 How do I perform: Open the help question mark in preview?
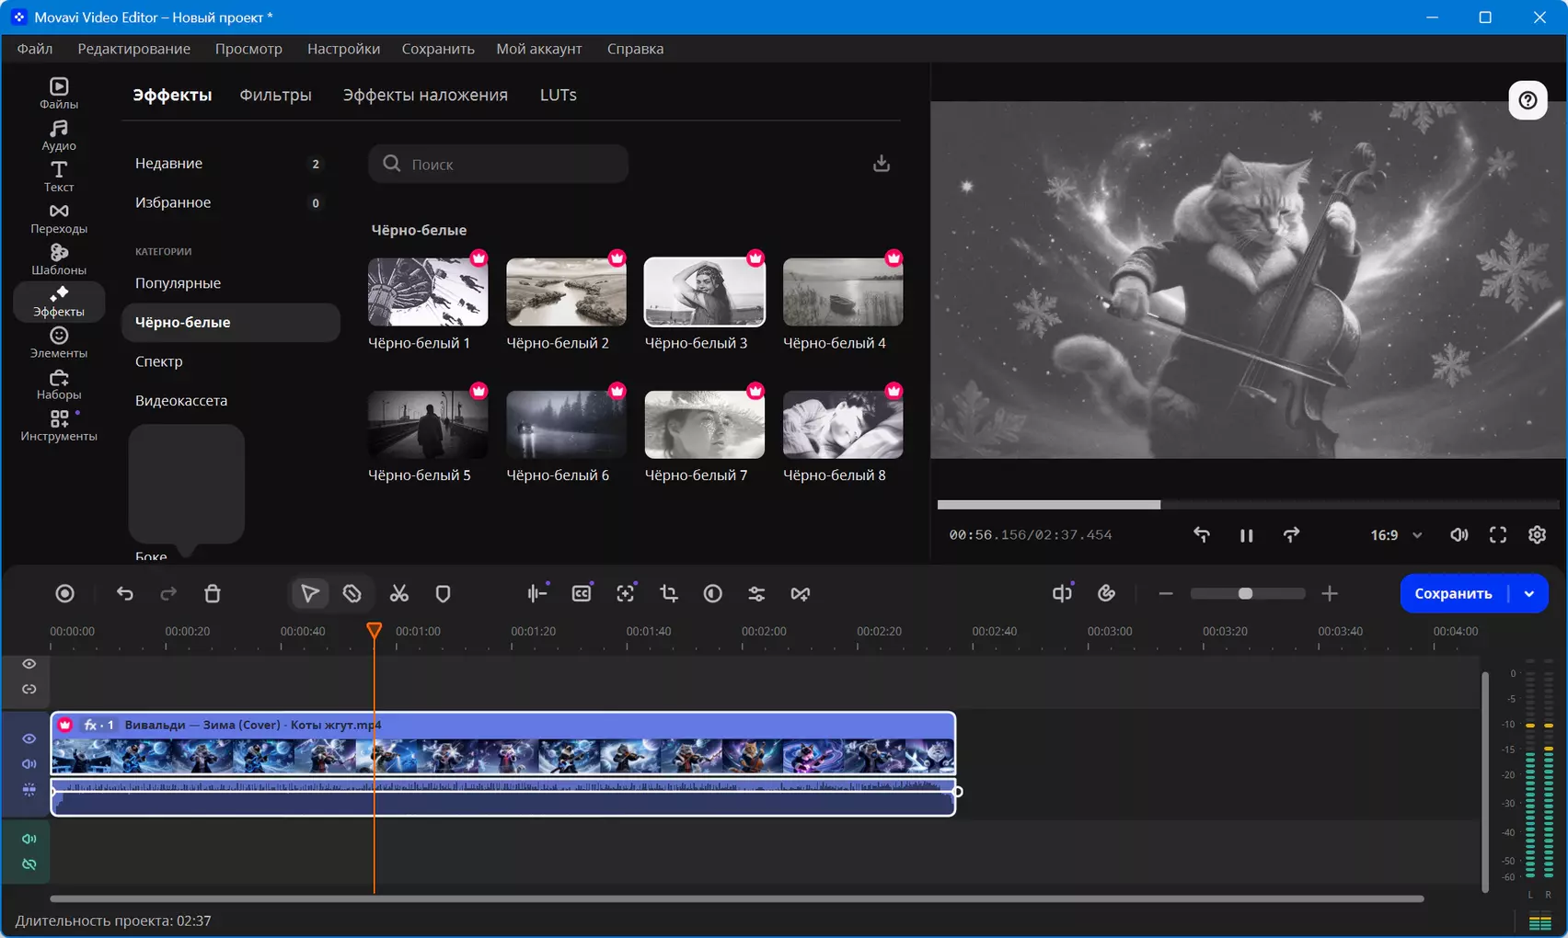click(x=1528, y=100)
